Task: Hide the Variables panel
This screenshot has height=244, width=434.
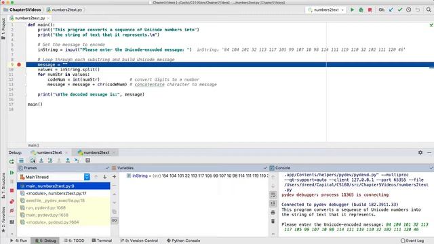Action: coord(265,168)
